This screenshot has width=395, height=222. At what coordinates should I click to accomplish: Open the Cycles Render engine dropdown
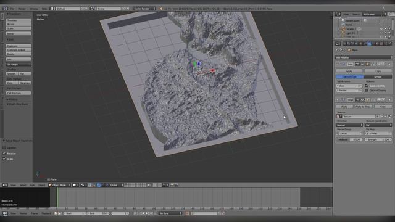144,9
